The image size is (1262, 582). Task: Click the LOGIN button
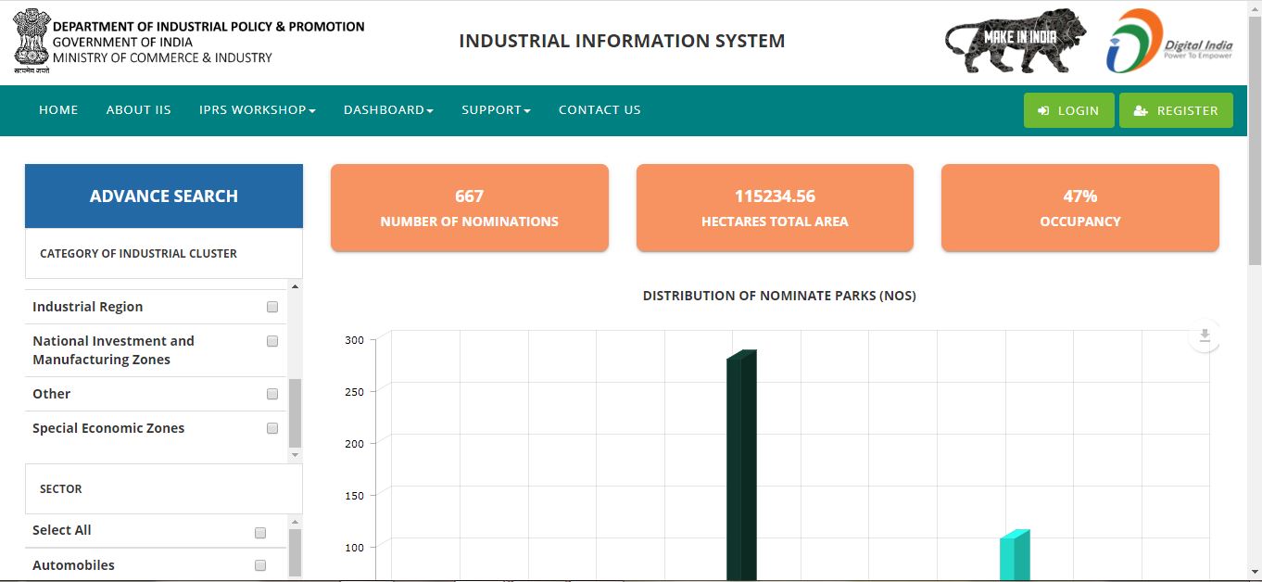pos(1068,109)
